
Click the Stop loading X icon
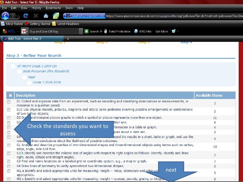pos(36,16)
